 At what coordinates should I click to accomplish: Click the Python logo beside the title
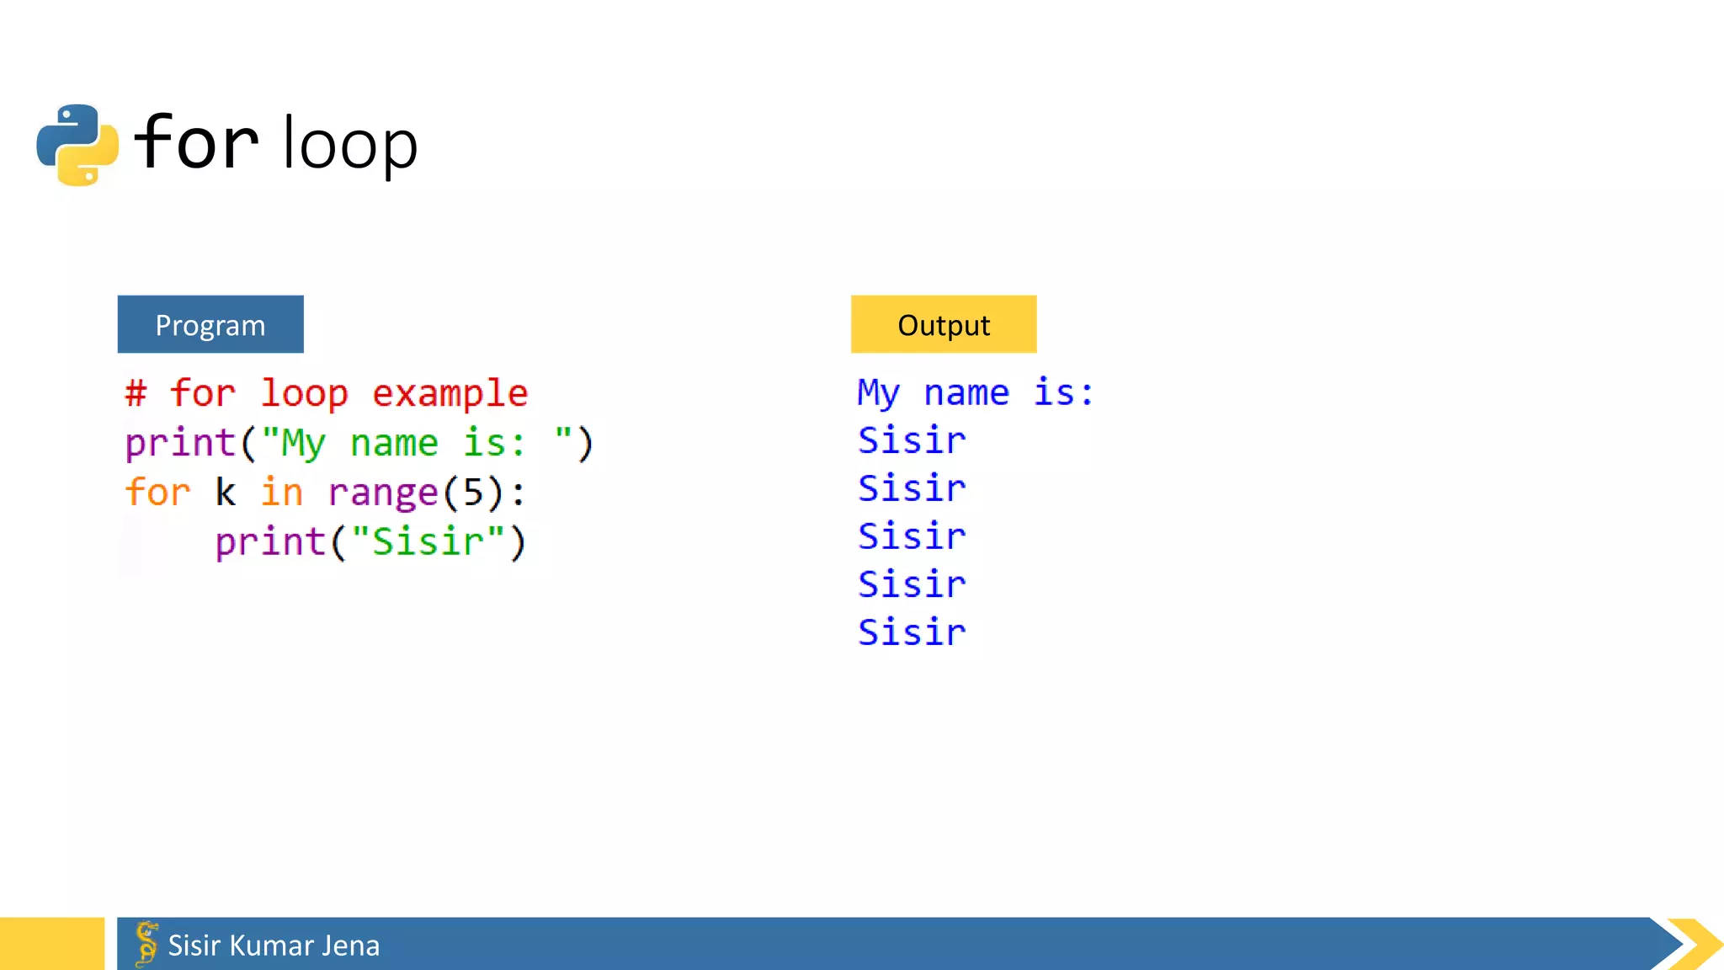[77, 145]
